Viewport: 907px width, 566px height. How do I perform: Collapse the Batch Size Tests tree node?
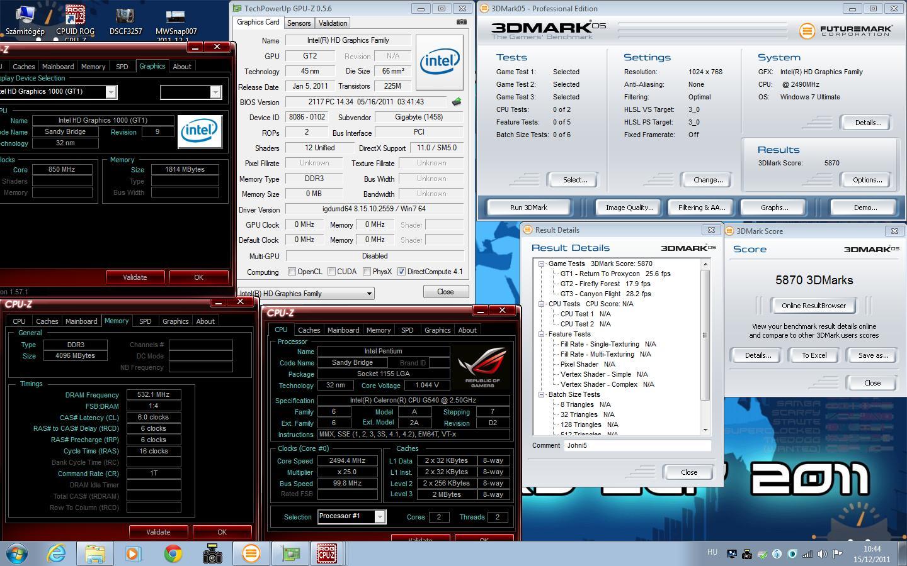(541, 394)
